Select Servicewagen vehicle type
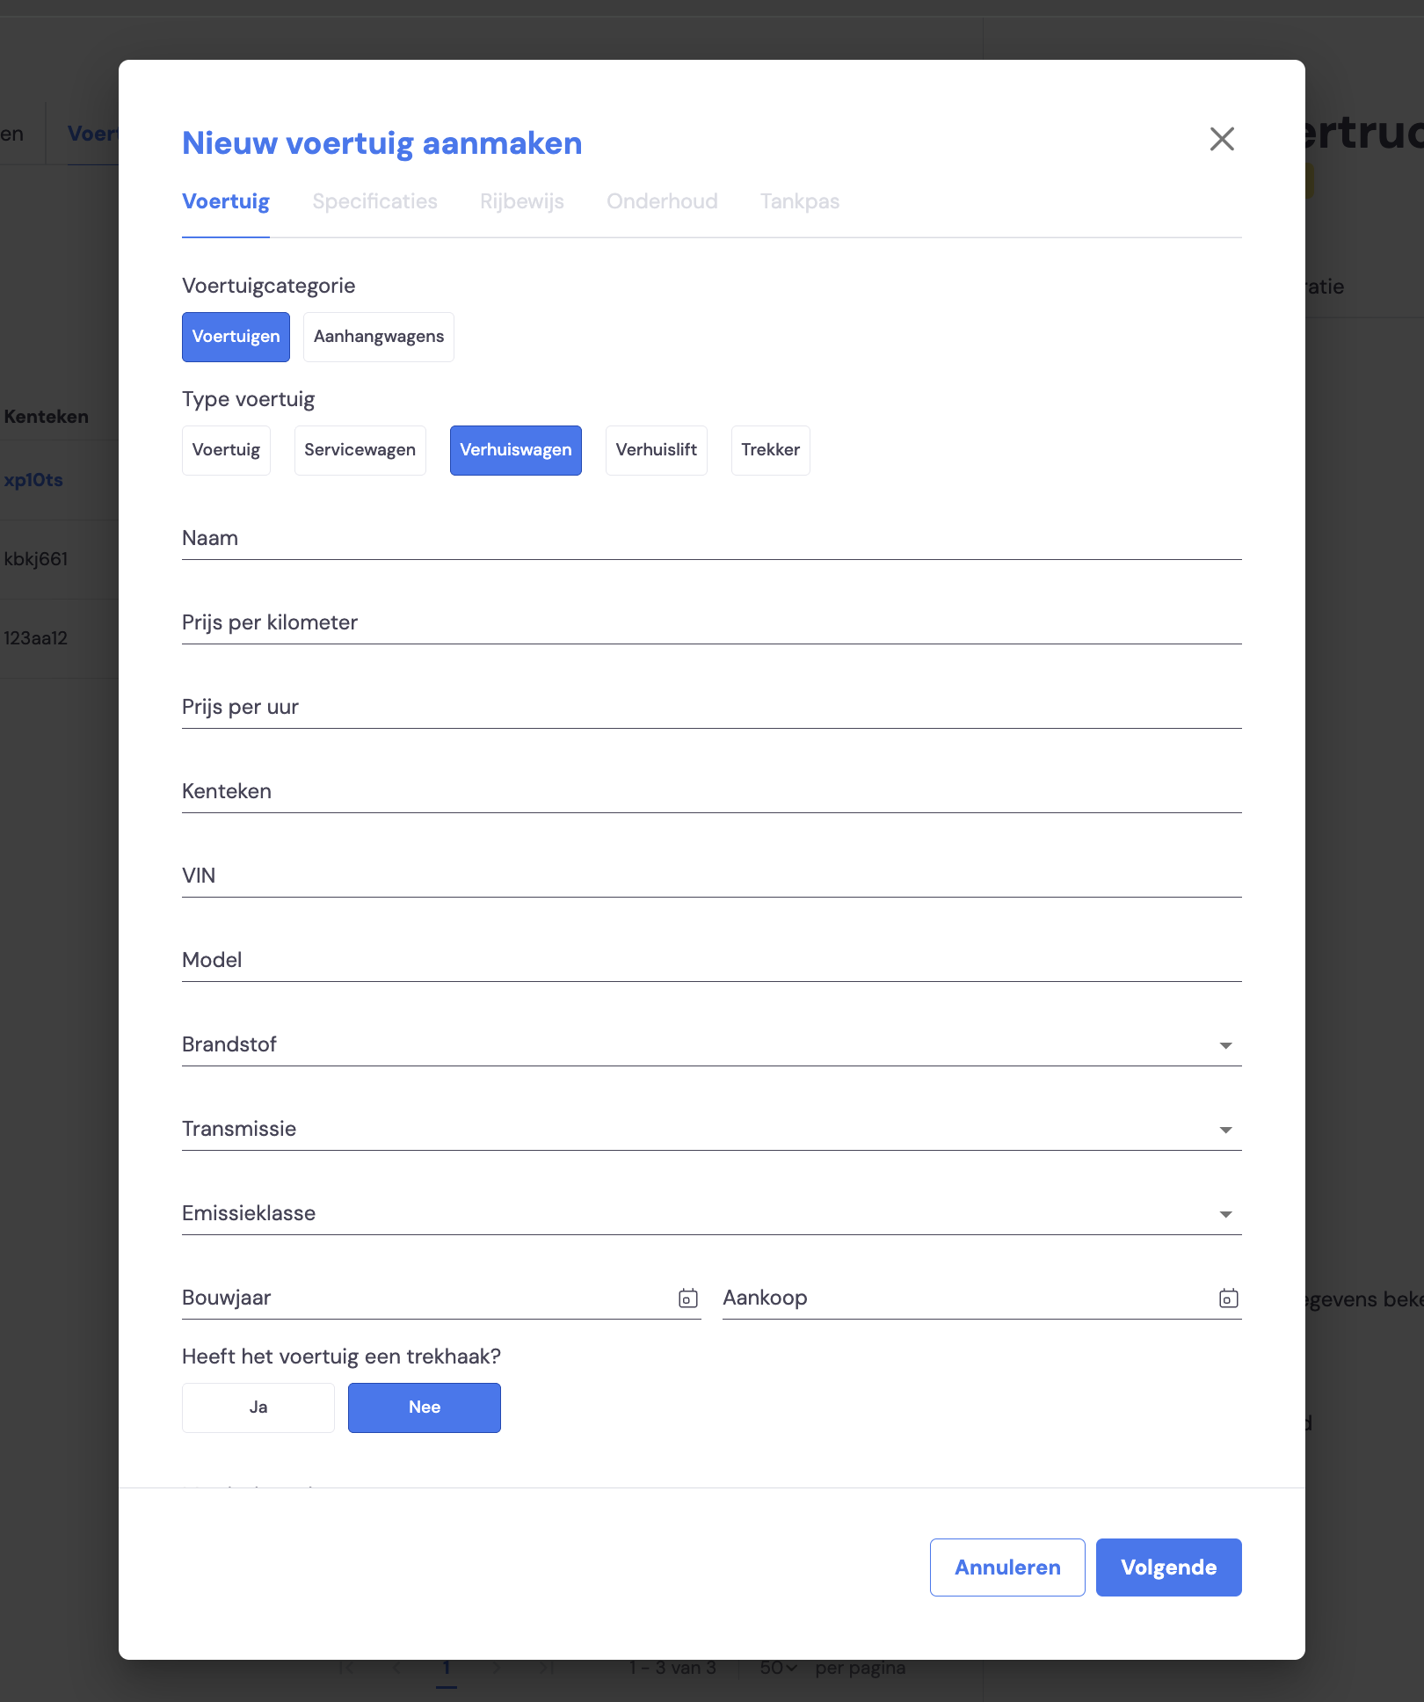 [360, 450]
